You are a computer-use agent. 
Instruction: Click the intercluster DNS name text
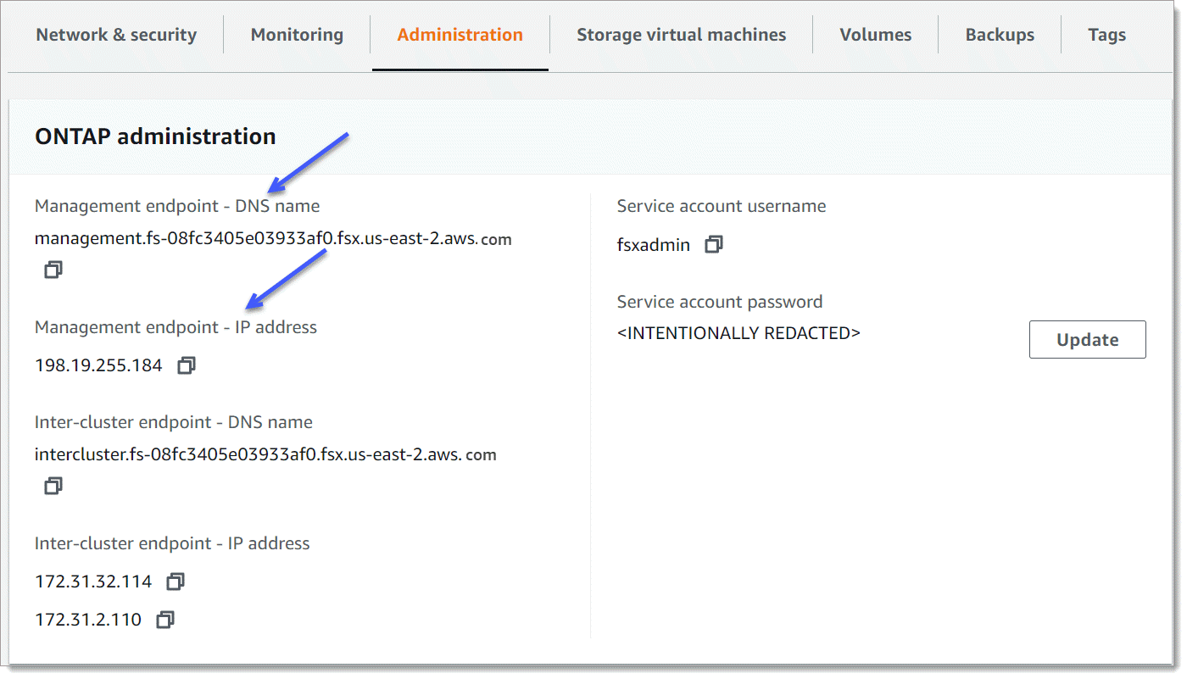tap(265, 455)
